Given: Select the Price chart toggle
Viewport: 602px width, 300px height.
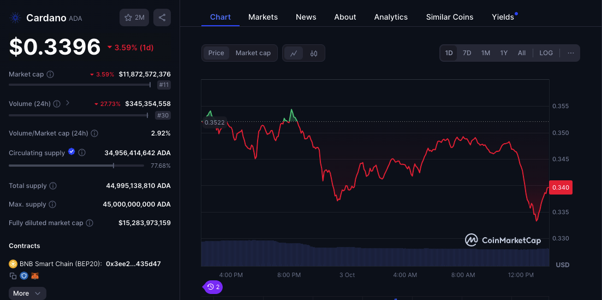Looking at the screenshot, I should coord(216,53).
